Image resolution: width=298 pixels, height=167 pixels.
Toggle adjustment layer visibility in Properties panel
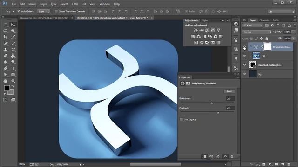pos(225,156)
